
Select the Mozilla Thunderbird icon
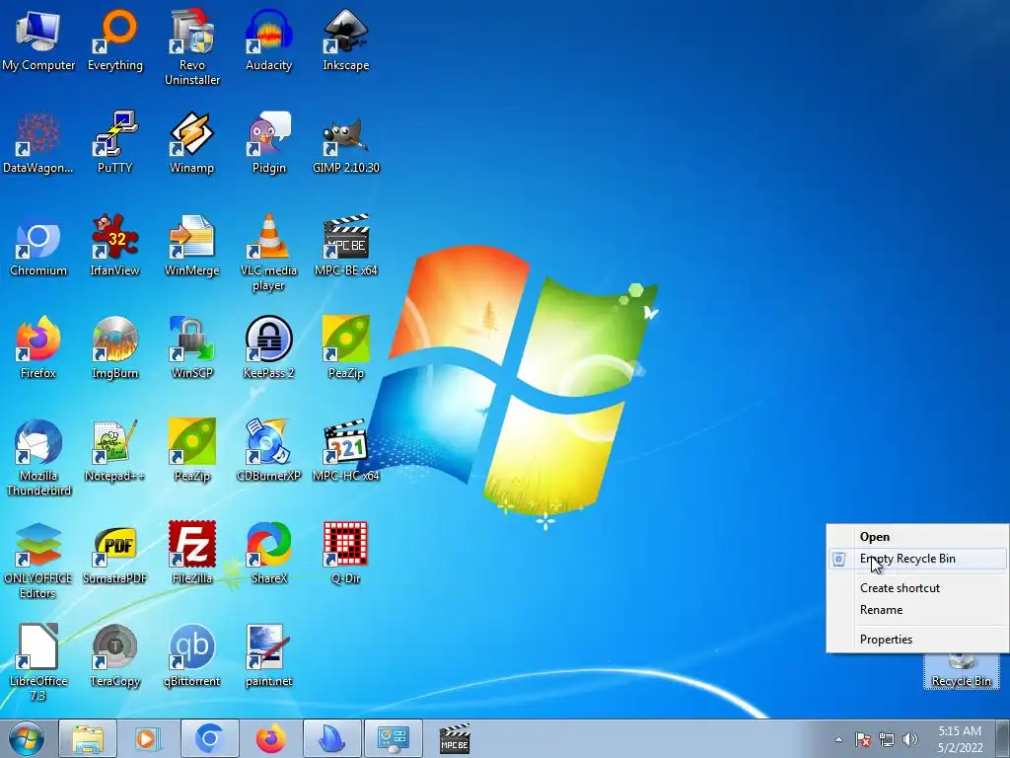pos(38,457)
